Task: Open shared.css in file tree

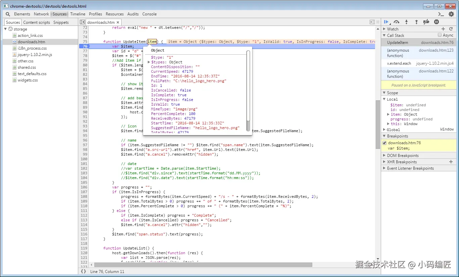Action: click(27, 67)
